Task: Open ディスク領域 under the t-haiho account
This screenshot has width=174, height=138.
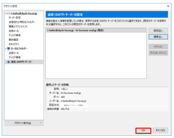Action: [15, 35]
